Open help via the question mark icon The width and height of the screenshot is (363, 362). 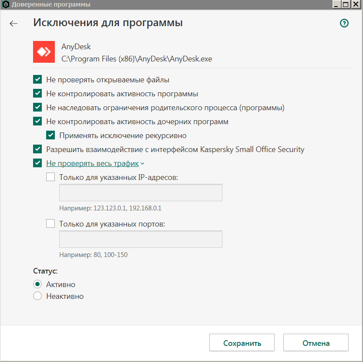click(344, 23)
